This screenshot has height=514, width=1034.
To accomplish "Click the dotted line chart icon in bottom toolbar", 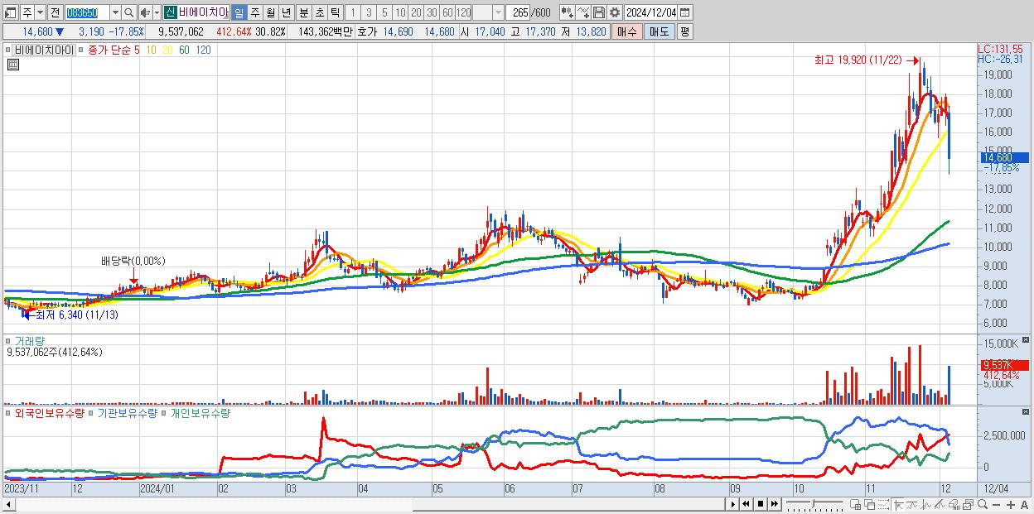I will point(884,504).
